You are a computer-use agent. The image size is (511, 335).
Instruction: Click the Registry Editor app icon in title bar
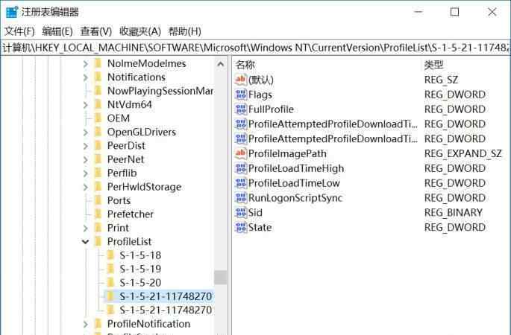[x=12, y=12]
